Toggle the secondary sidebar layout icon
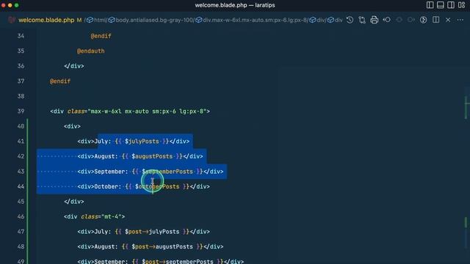This screenshot has width=470, height=264. click(x=451, y=5)
